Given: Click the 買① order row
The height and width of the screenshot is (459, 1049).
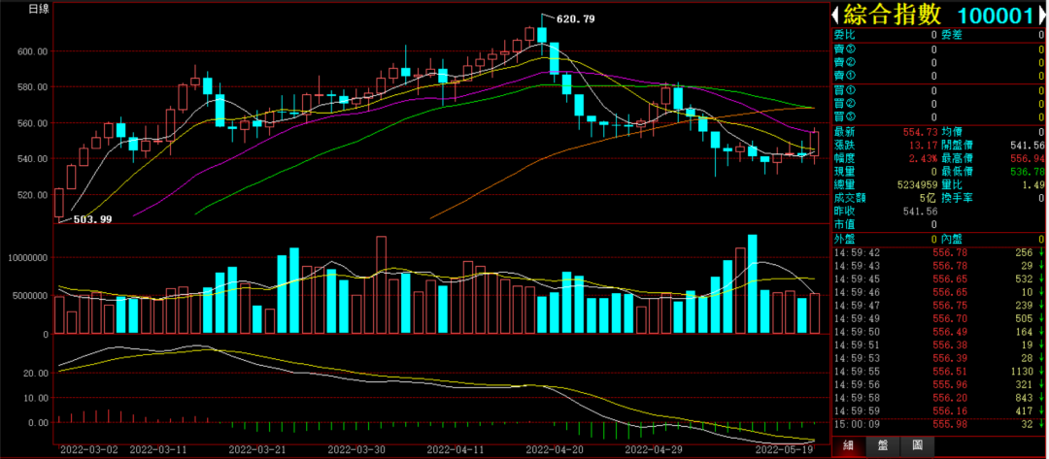Looking at the screenshot, I should tap(938, 90).
